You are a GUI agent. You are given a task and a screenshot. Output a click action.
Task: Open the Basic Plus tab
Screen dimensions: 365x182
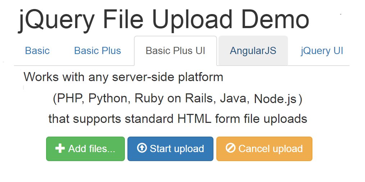point(98,51)
